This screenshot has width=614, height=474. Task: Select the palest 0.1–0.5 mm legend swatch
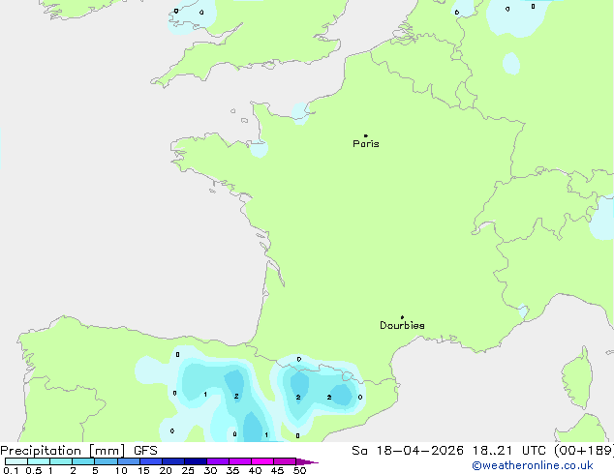(x=16, y=461)
